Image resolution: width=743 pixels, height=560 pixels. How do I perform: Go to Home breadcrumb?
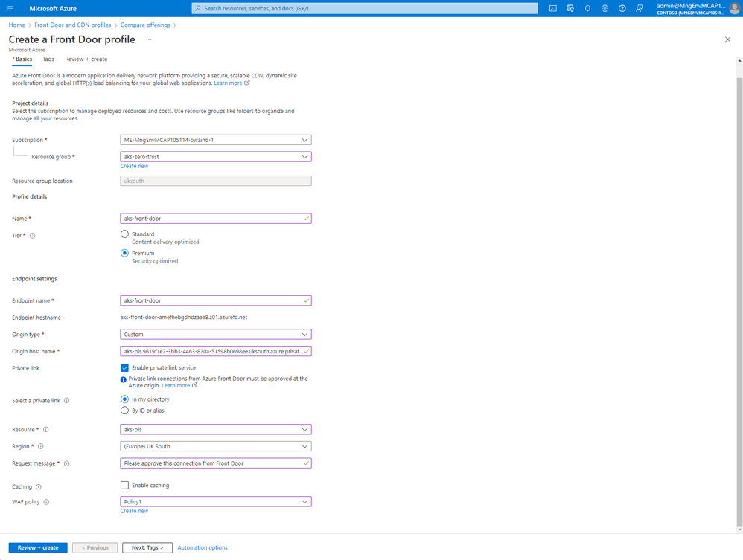16,25
